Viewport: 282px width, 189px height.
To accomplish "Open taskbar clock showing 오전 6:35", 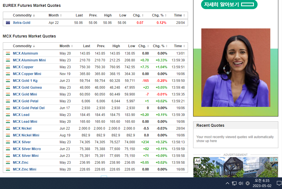I will pos(262,183).
